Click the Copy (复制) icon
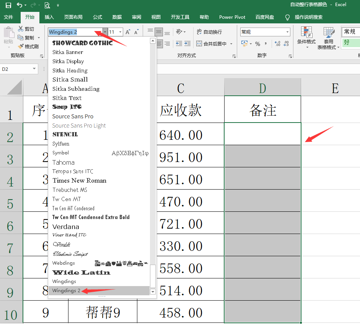This screenshot has width=360, height=324. click(21, 38)
